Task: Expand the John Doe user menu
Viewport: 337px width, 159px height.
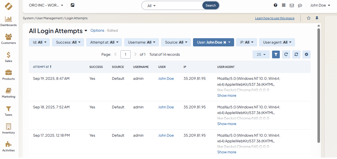Action: click(x=320, y=5)
